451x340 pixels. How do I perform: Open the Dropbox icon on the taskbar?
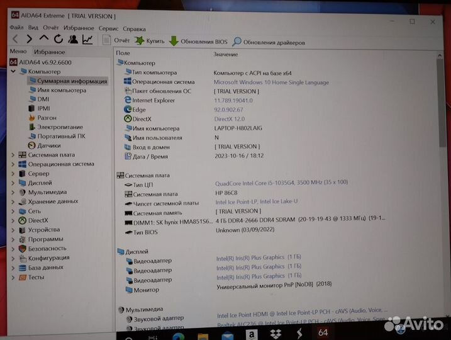(x=276, y=334)
